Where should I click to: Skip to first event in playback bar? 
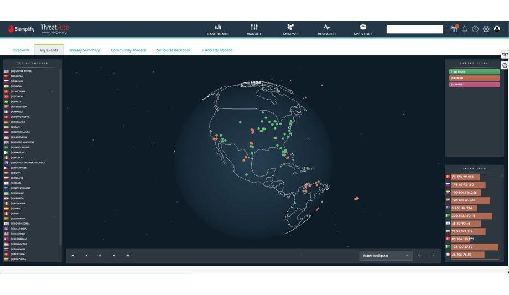72,256
